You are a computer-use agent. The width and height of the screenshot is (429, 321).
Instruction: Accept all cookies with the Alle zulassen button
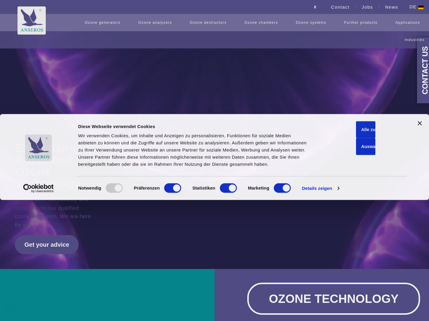tap(366, 130)
